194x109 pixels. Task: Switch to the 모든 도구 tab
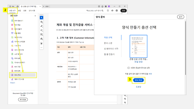click(x=12, y=11)
